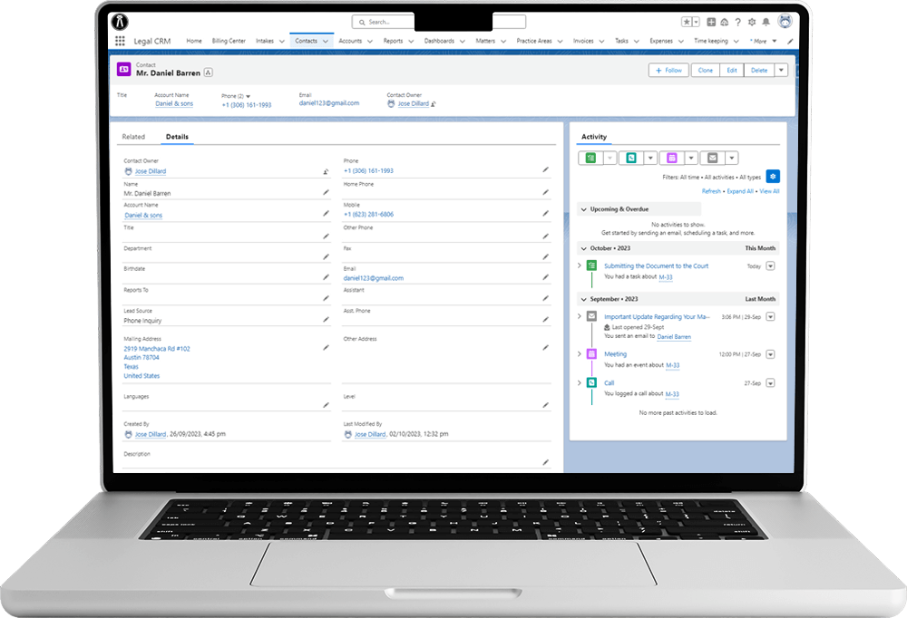
Task: Edit the Mobile field pencil icon
Action: (x=545, y=213)
